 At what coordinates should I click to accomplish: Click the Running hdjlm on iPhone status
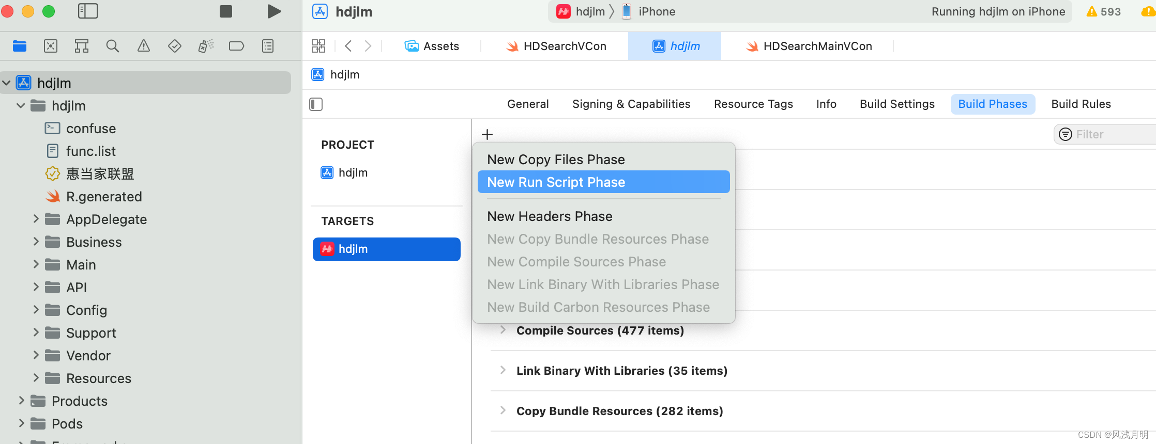point(998,11)
